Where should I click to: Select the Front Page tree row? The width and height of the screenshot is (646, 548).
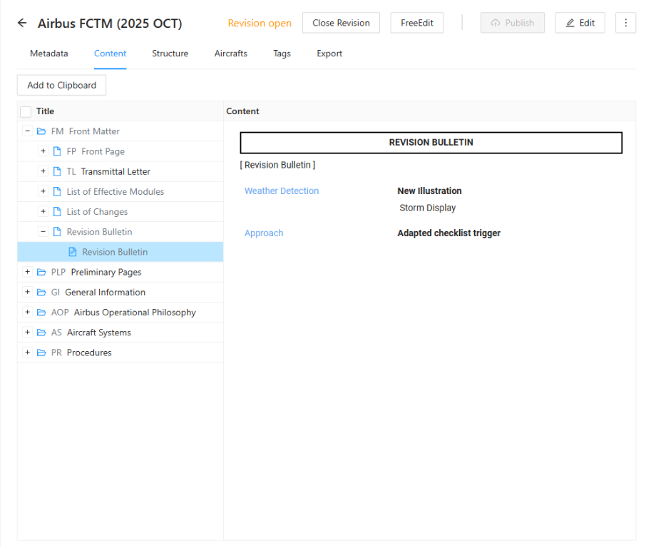point(121,152)
